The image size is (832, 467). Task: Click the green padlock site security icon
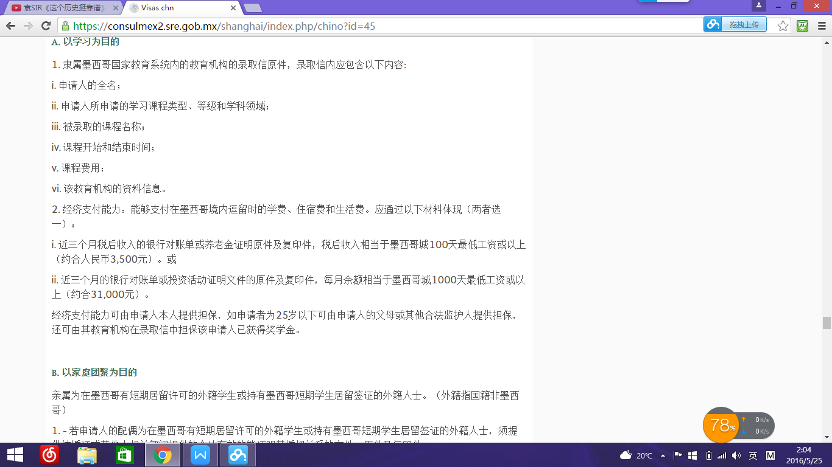(65, 26)
